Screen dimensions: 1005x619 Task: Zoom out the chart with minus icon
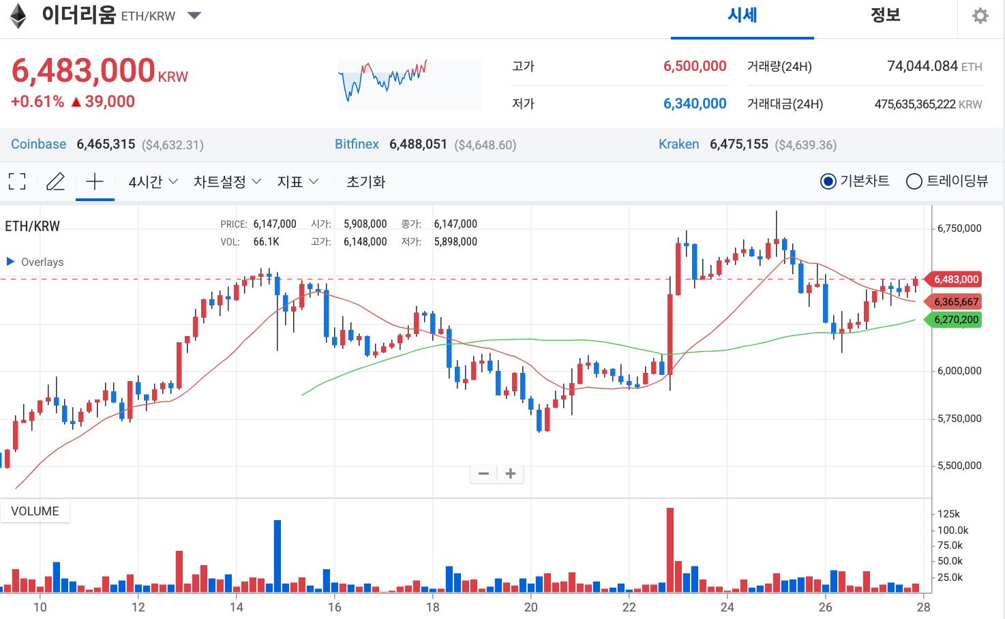(x=483, y=473)
